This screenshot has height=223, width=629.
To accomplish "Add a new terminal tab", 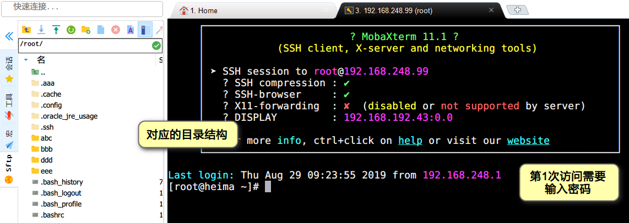I will [x=517, y=10].
